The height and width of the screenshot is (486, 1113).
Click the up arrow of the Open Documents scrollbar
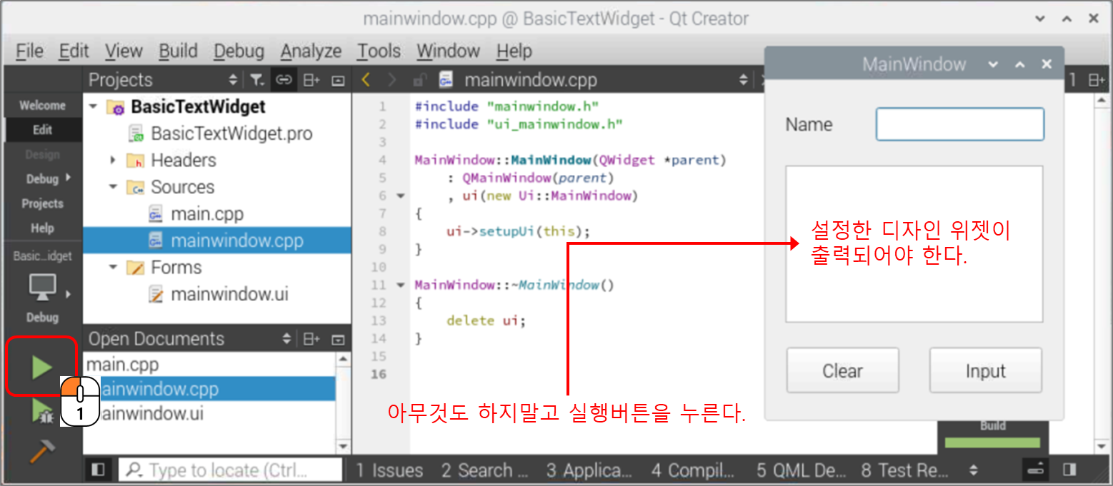[x=344, y=358]
